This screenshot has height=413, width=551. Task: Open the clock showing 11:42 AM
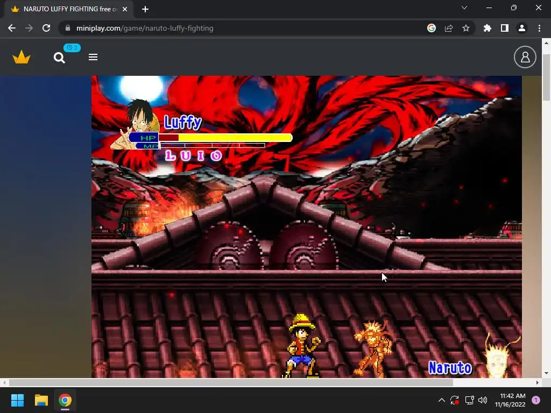click(510, 400)
